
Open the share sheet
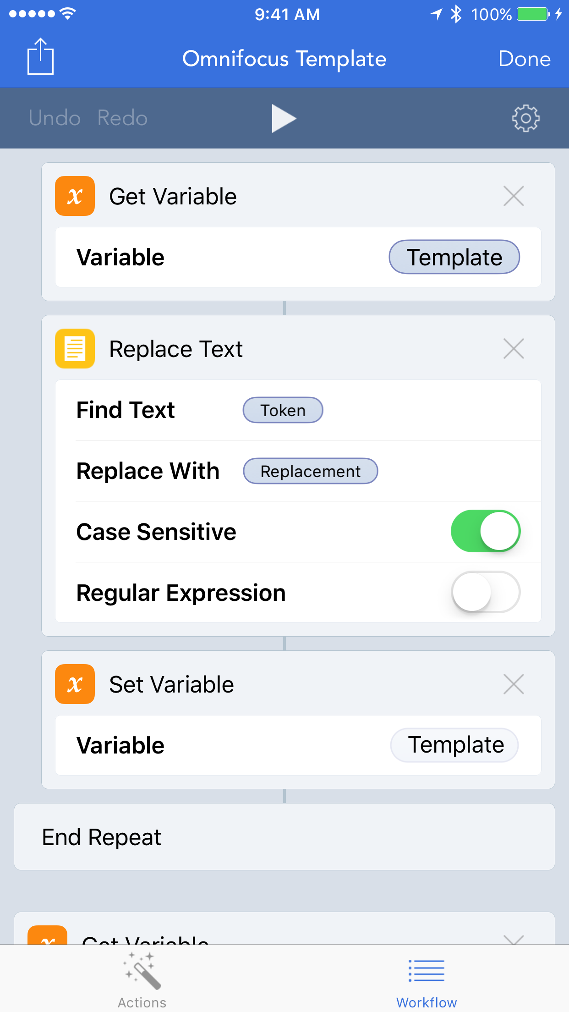click(40, 56)
